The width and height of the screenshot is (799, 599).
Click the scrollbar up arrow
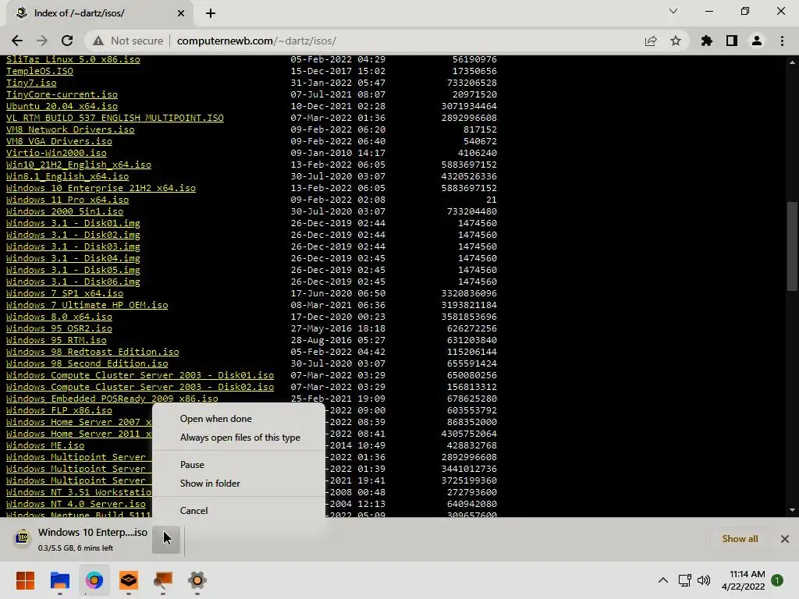point(792,62)
